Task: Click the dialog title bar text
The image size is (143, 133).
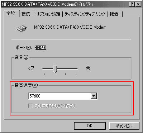Action: click(x=48, y=5)
